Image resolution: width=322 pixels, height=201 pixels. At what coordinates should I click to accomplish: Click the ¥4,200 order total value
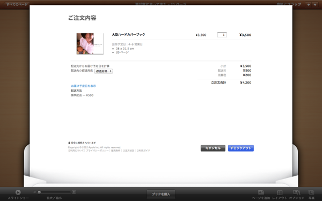tap(246, 83)
